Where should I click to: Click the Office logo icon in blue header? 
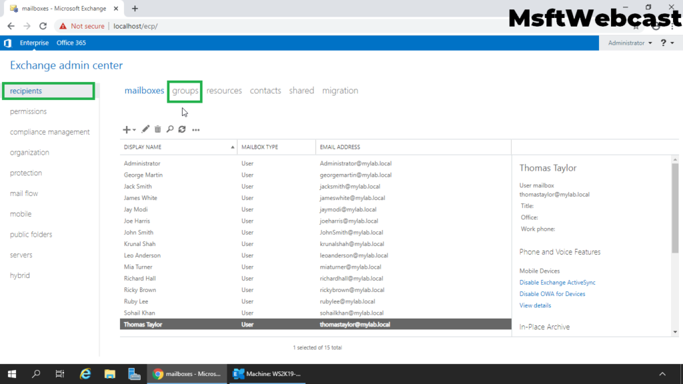(x=7, y=43)
